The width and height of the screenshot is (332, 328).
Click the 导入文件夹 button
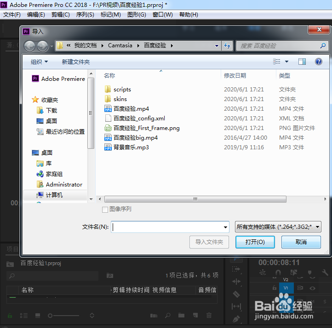(x=209, y=242)
